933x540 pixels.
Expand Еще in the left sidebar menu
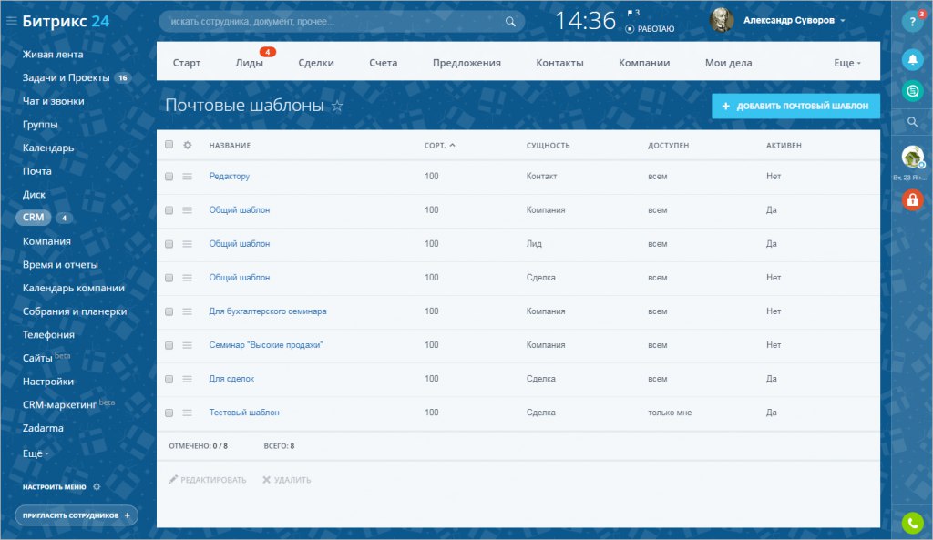(x=36, y=453)
